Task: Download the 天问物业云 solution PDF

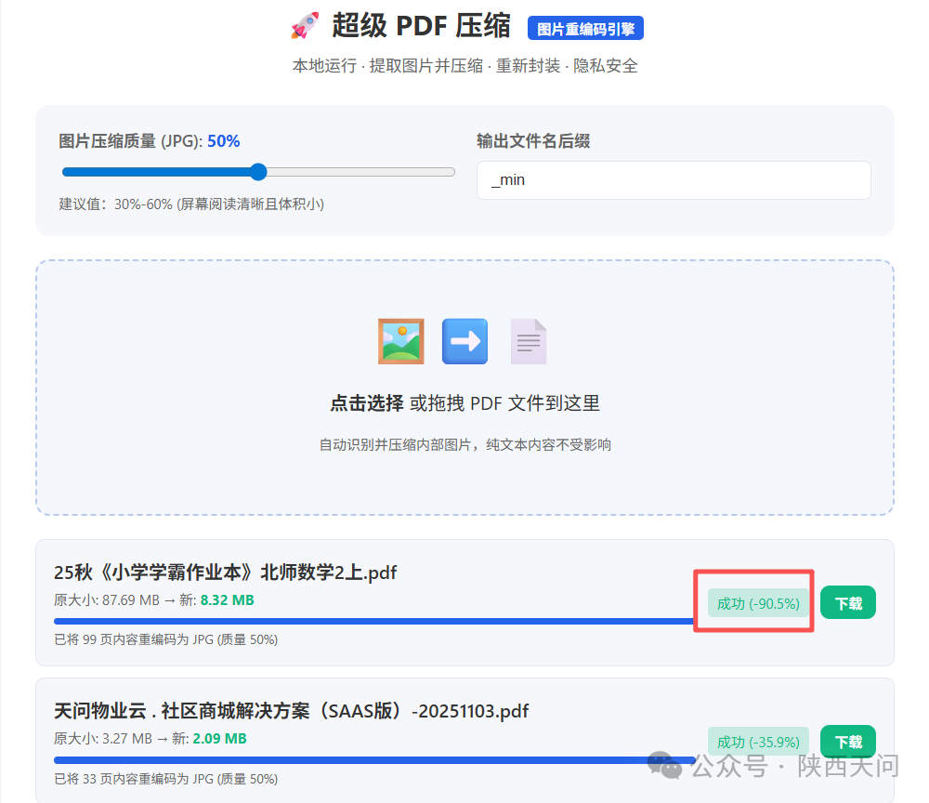Action: 847,742
